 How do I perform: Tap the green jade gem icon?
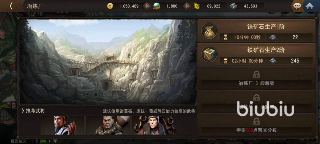tap(157, 6)
